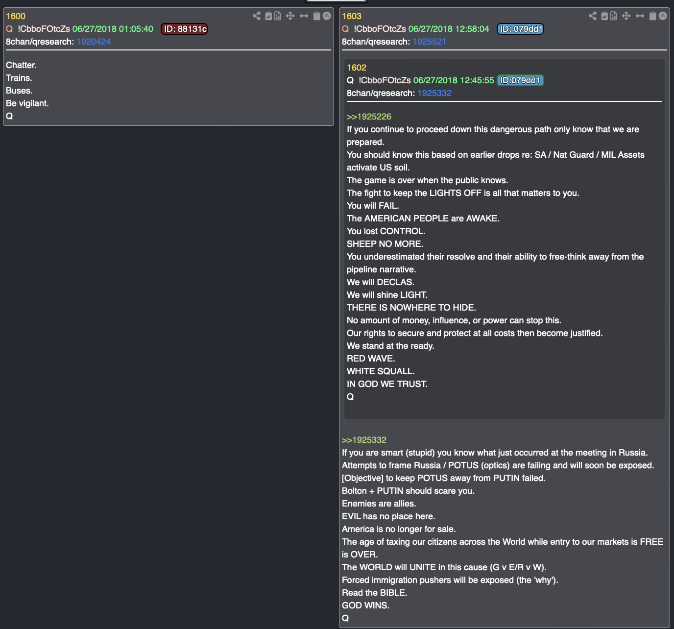674x629 pixels.
Task: Click the circled up-arrow icon on post 1603
Action: 663,16
